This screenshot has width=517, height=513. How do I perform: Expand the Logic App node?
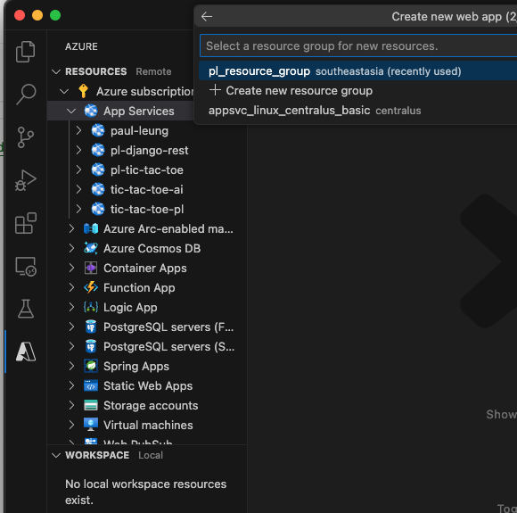coord(71,307)
